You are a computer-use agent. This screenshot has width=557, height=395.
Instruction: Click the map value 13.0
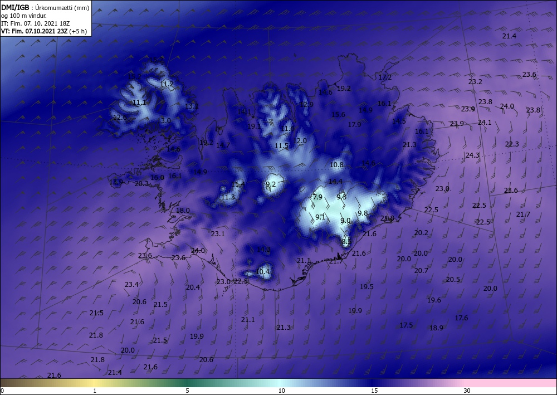[164, 121]
